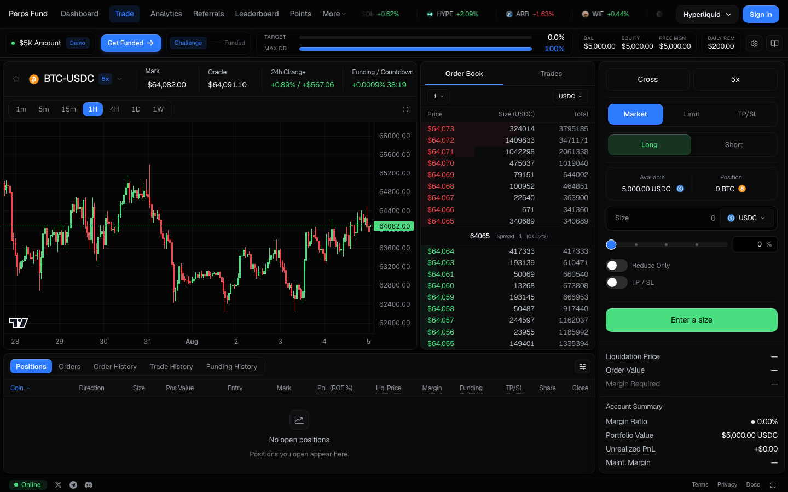The width and height of the screenshot is (788, 492).
Task: Sort positions by Coin column
Action: (20, 388)
